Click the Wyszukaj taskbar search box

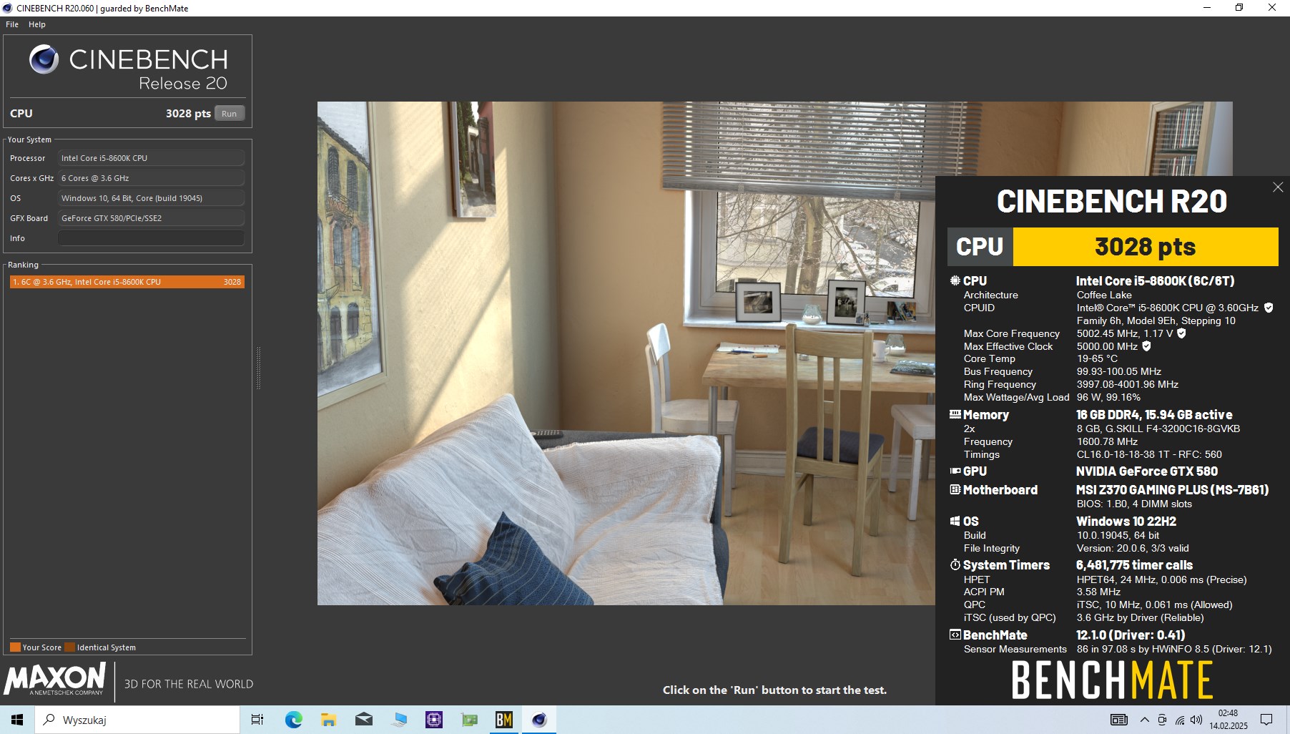[137, 720]
